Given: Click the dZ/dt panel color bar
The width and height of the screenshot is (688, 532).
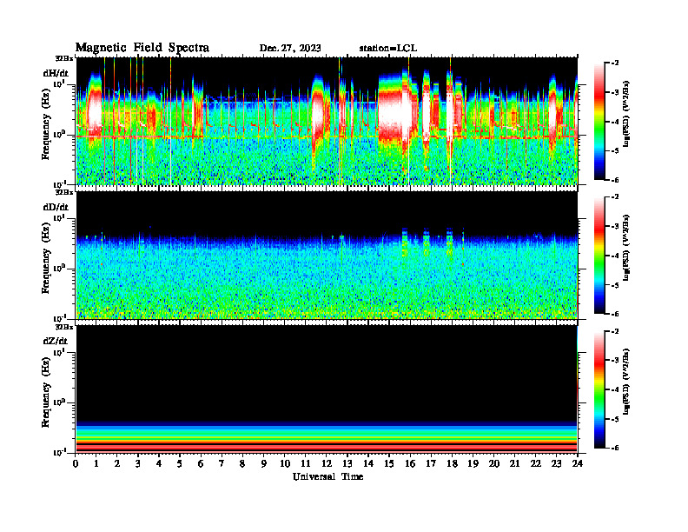Looking at the screenshot, I should 599,389.
